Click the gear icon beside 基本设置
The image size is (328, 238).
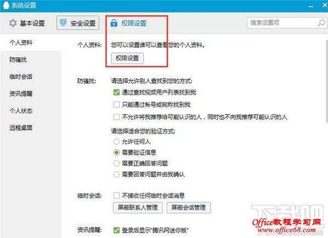tap(13, 23)
